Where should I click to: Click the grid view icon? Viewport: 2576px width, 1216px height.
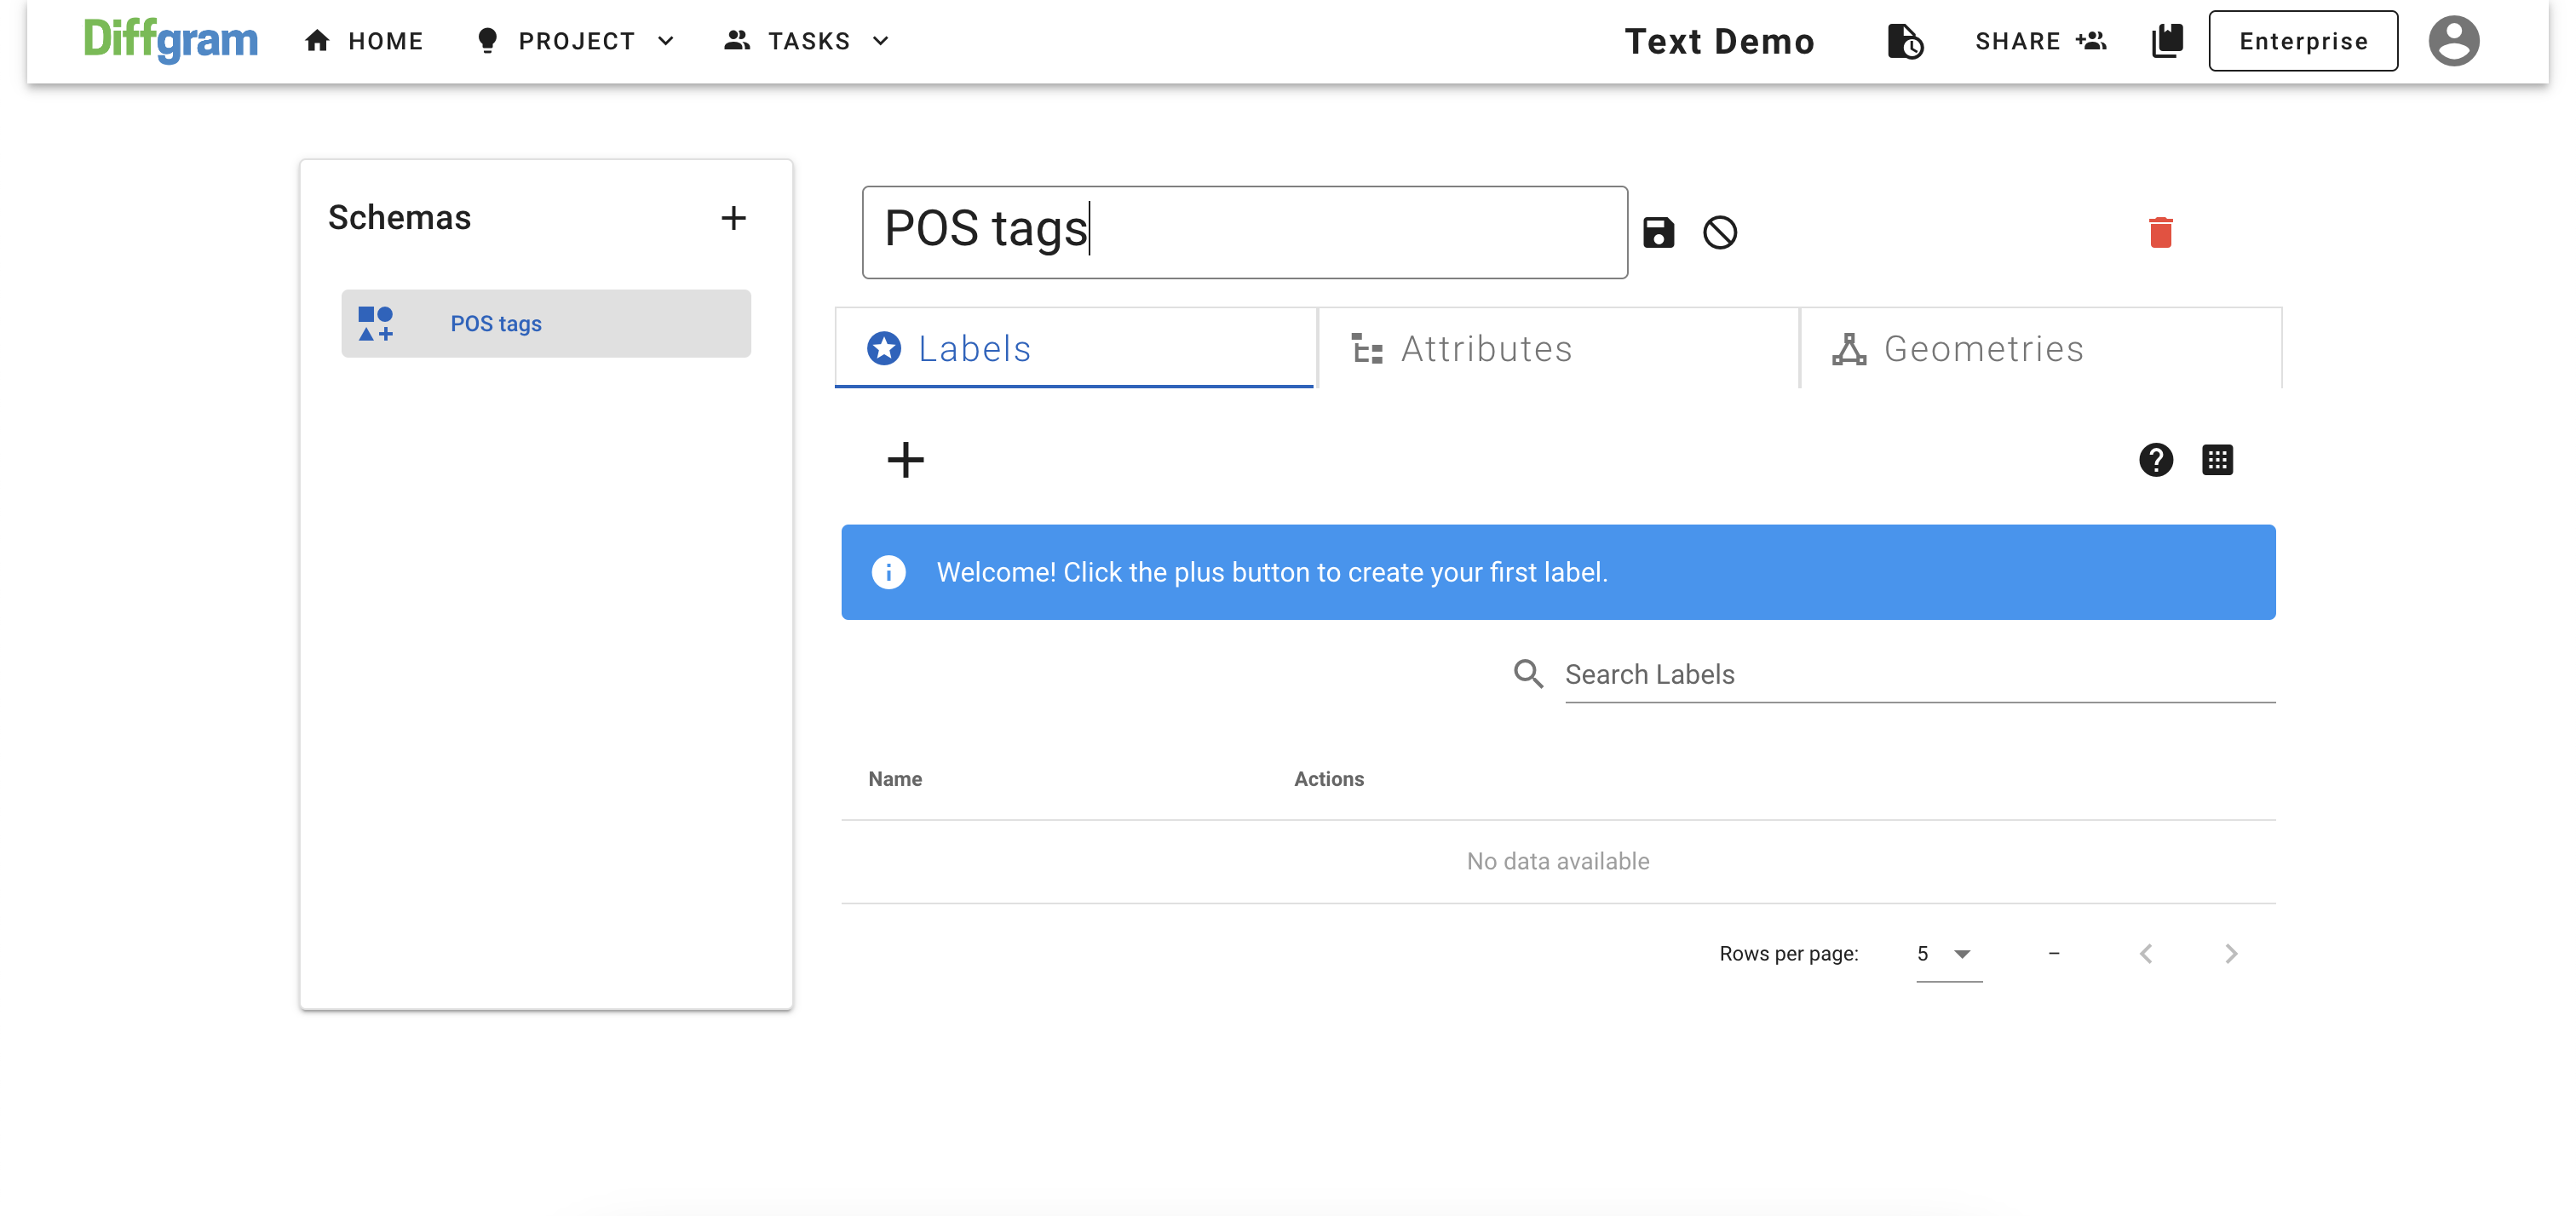2217,460
